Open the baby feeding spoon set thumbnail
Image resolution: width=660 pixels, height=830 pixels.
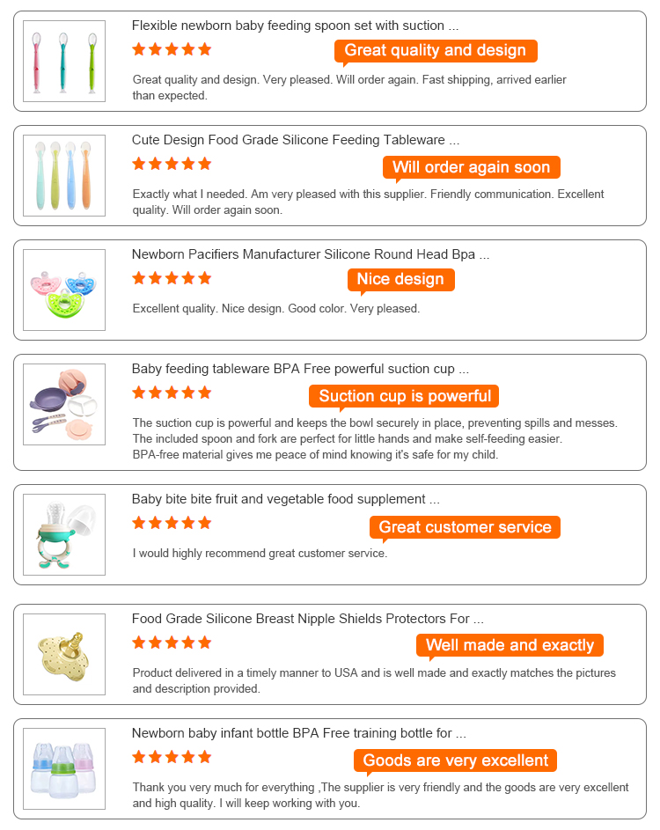[64, 62]
